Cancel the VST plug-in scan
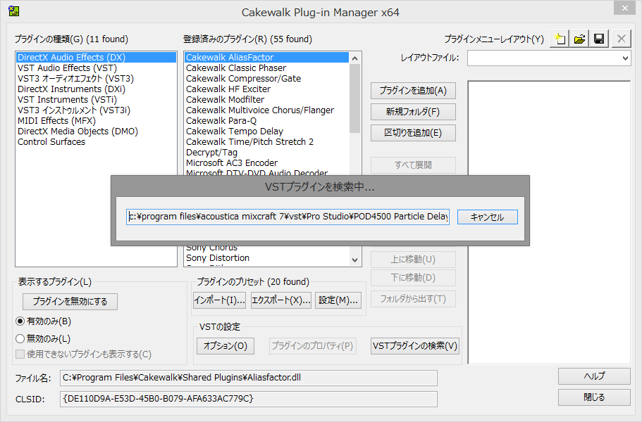This screenshot has height=422, width=642. pos(487,217)
